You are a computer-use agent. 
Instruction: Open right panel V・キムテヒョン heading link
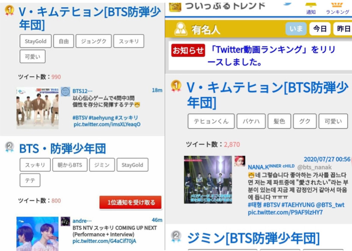pyautogui.click(x=267, y=95)
